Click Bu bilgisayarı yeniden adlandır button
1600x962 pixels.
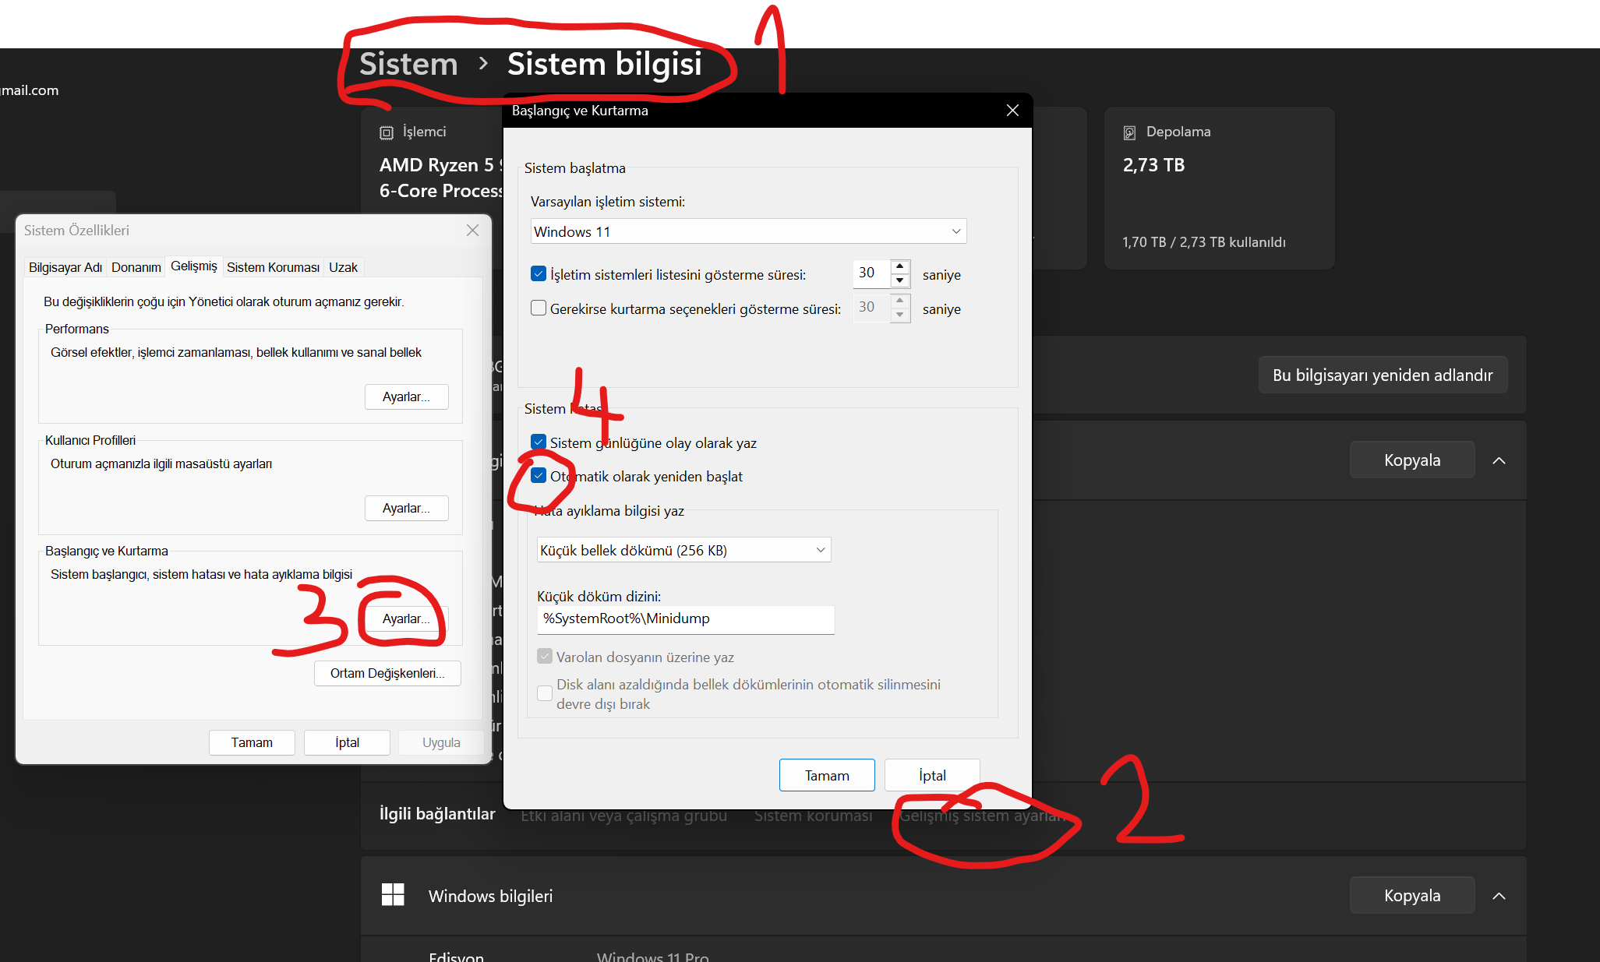click(1383, 375)
